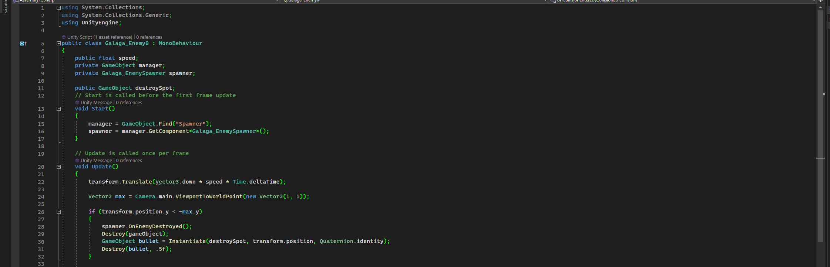
Task: Collapse the using directives block at line 1
Action: [x=58, y=8]
